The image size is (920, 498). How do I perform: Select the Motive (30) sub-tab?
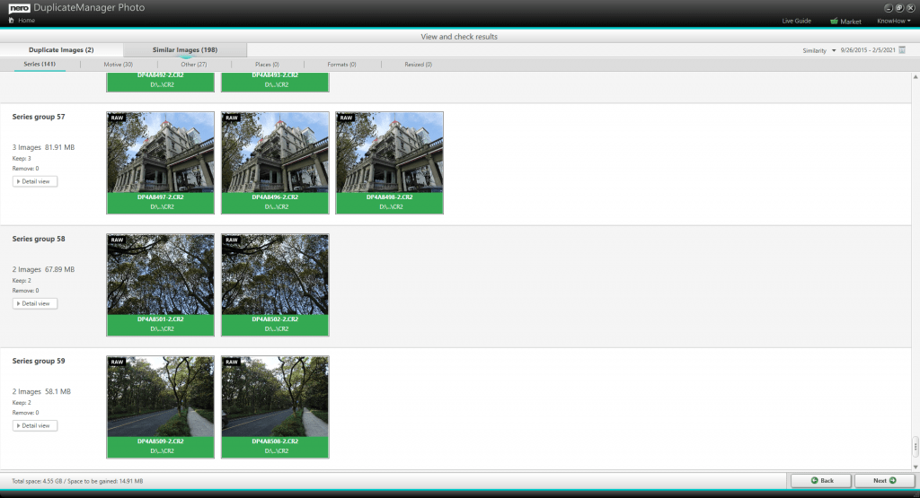pos(118,65)
